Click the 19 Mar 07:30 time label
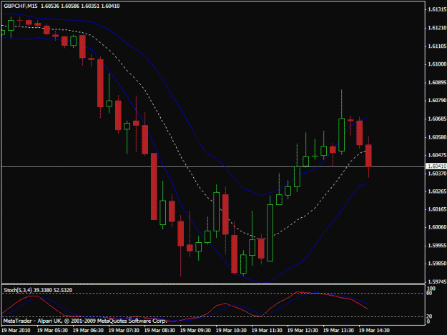The image size is (447, 335). 124,331
